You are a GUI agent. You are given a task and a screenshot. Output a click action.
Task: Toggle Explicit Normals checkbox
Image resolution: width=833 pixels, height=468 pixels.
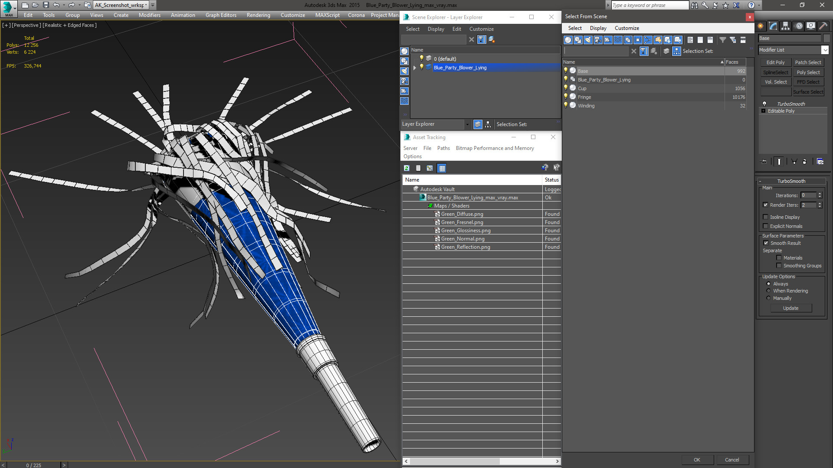point(766,226)
